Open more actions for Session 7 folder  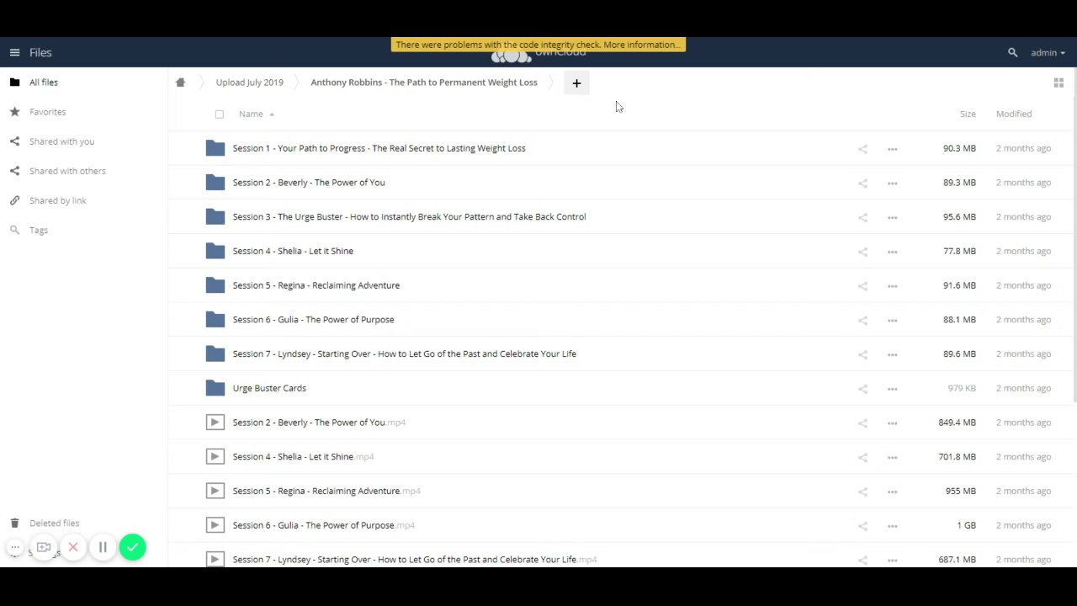(x=892, y=354)
